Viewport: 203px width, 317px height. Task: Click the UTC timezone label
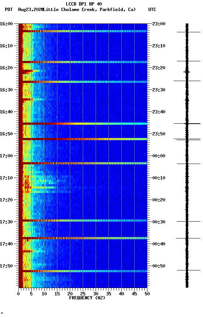tap(152, 10)
